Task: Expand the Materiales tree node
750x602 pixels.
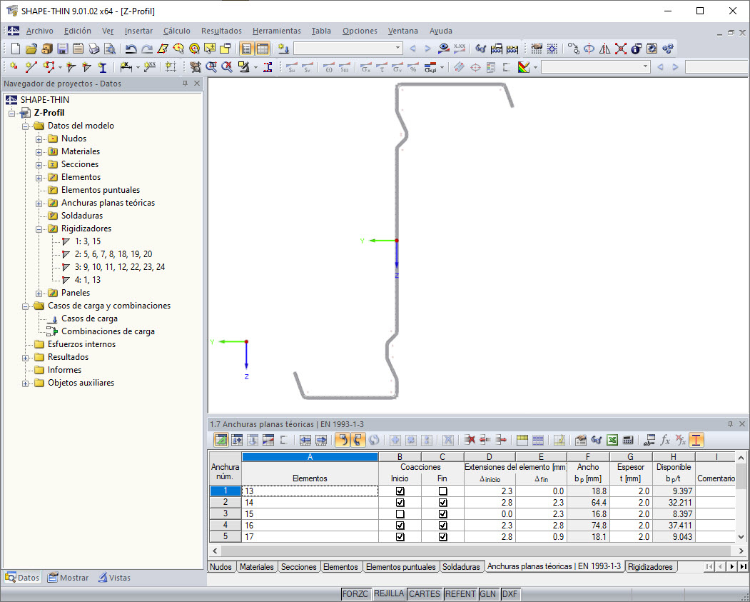Action: pyautogui.click(x=39, y=152)
